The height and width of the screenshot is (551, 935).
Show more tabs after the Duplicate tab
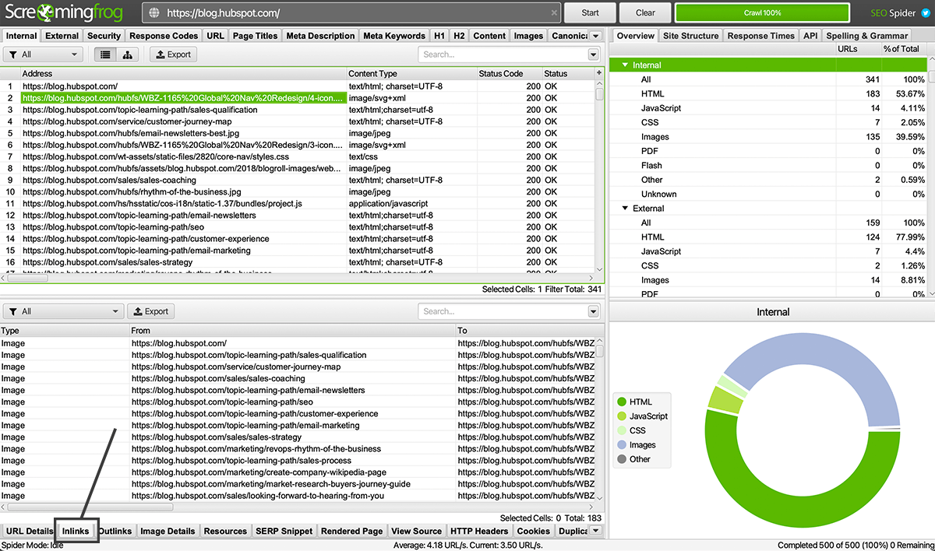point(595,531)
